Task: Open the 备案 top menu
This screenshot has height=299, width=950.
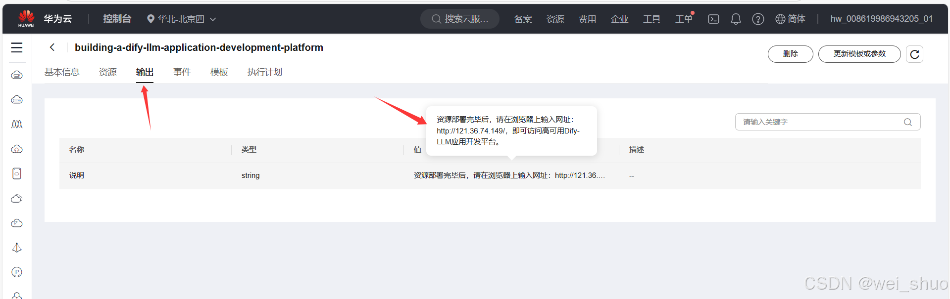Action: (x=523, y=19)
